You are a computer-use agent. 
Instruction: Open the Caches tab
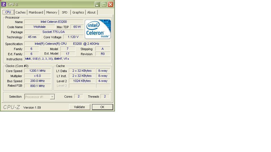point(21,12)
